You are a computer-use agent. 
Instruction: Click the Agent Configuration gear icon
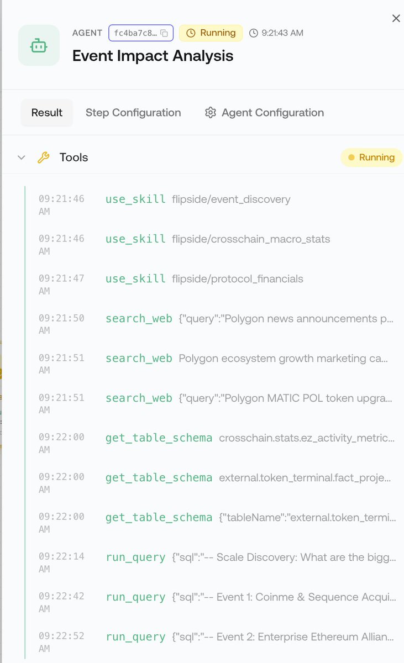210,113
